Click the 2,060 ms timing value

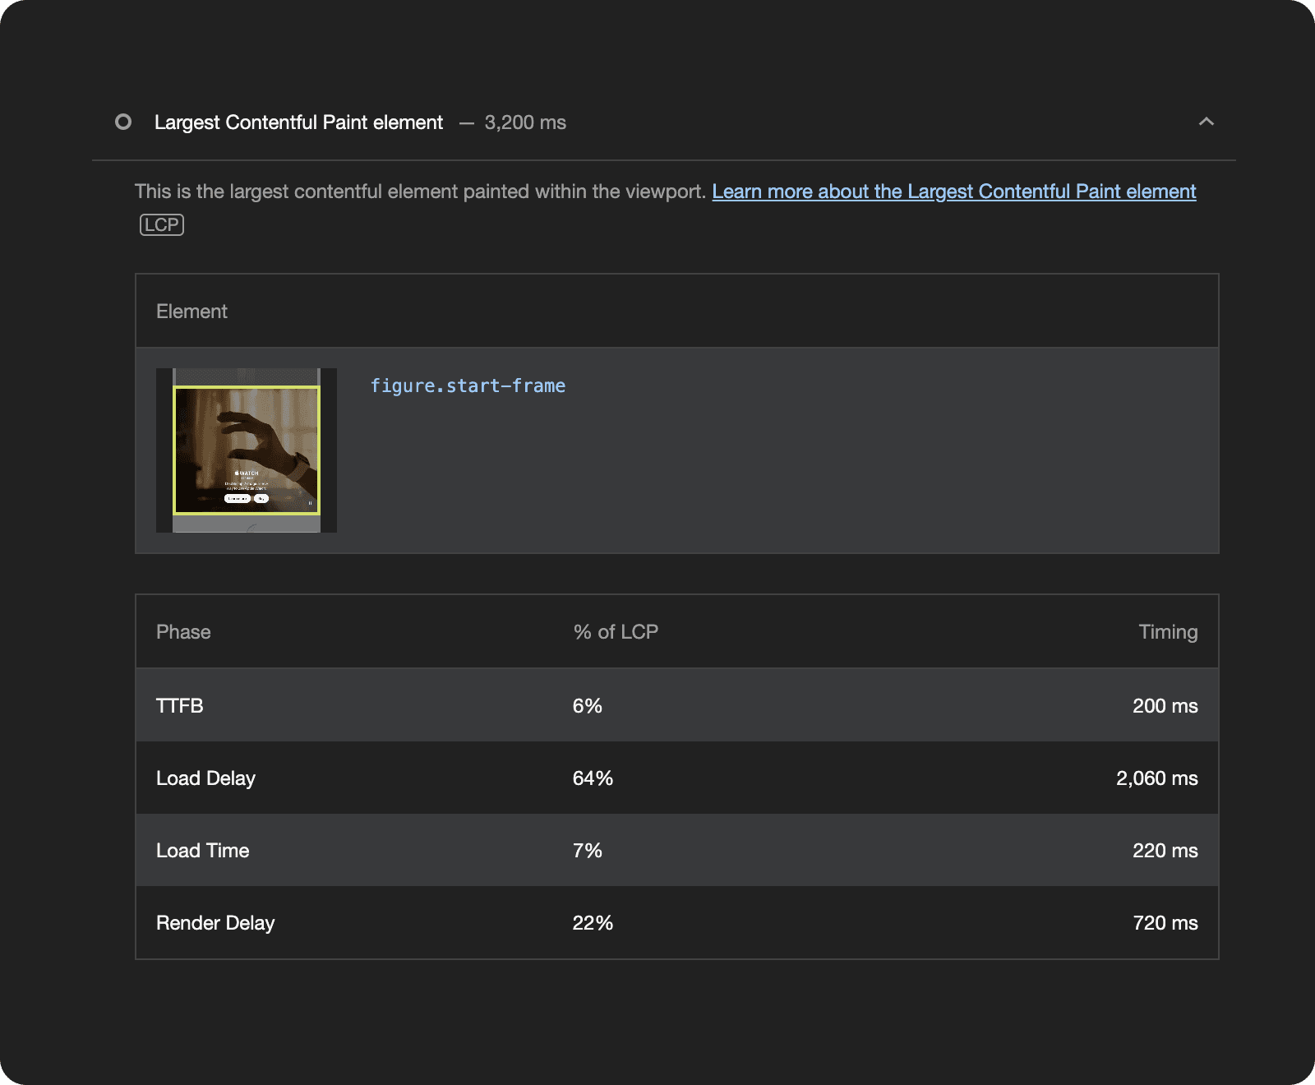[1156, 778]
